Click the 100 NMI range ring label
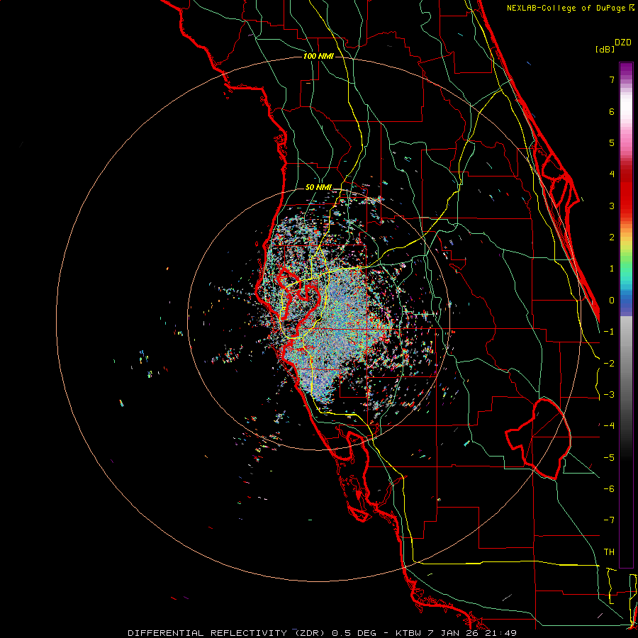 (x=318, y=56)
